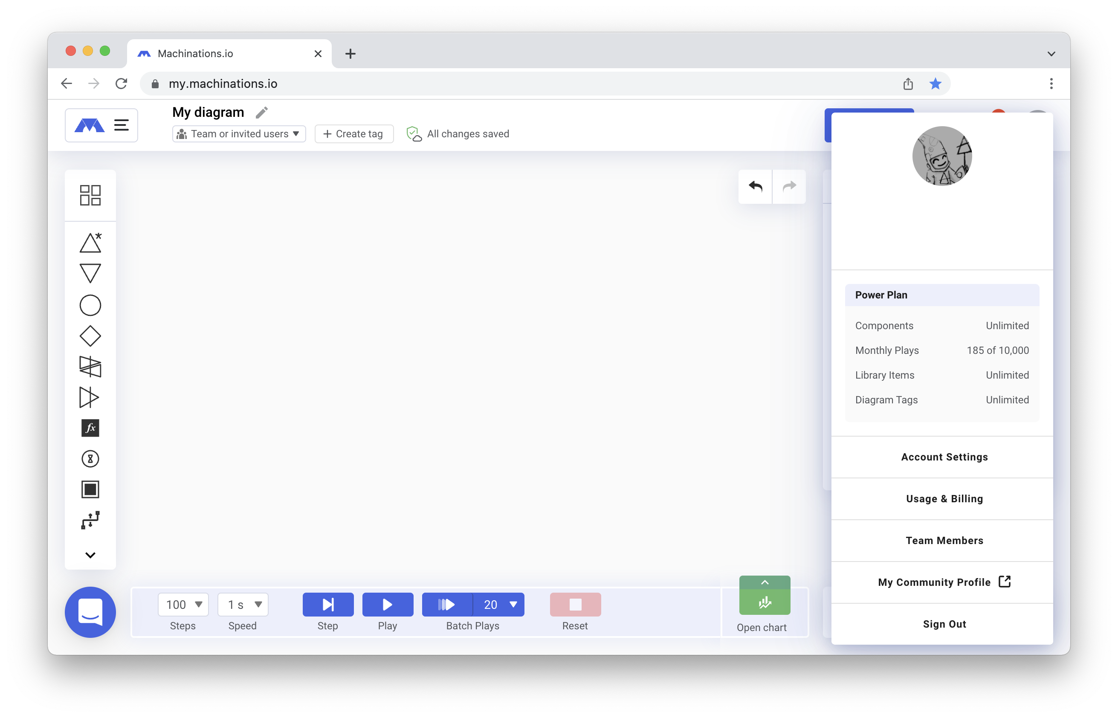
Task: Open the Speed 1 s dropdown
Action: pos(243,605)
